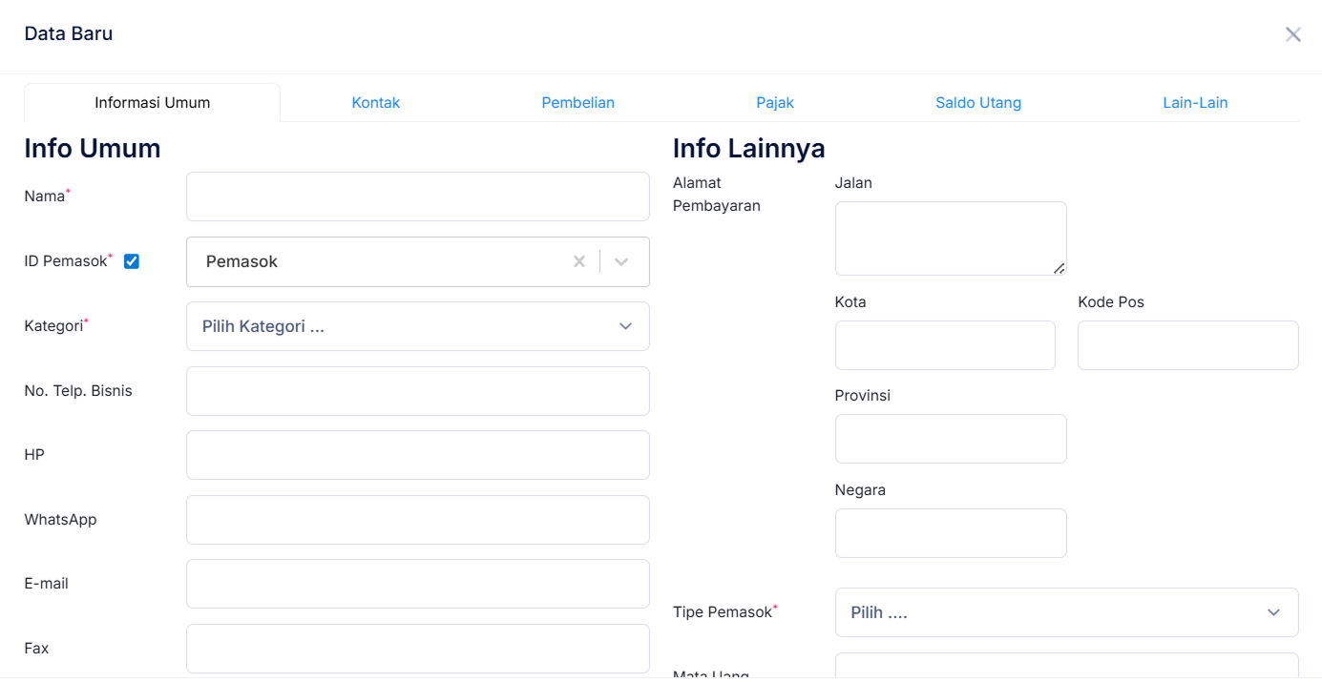Viewport: 1322px width, 682px height.
Task: Click the Jalan address text area
Action: (x=950, y=238)
